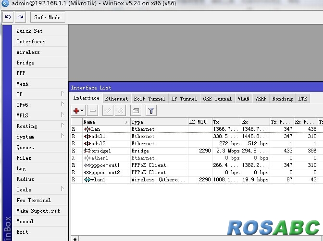
Task: Click Make Supout.rif
Action: 40,211
